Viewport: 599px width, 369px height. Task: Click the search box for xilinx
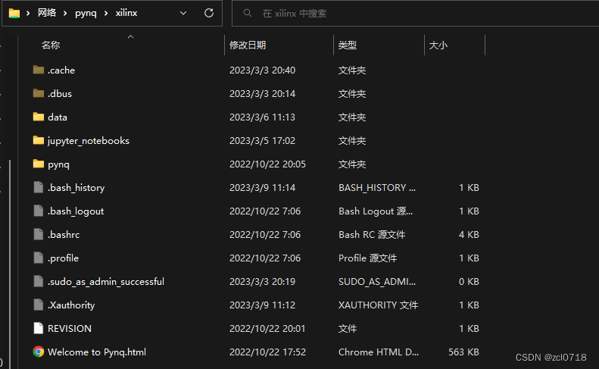416,14
